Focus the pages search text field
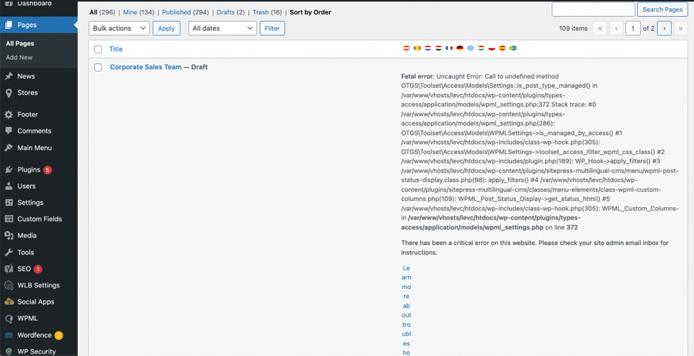The width and height of the screenshot is (694, 356). coord(593,9)
